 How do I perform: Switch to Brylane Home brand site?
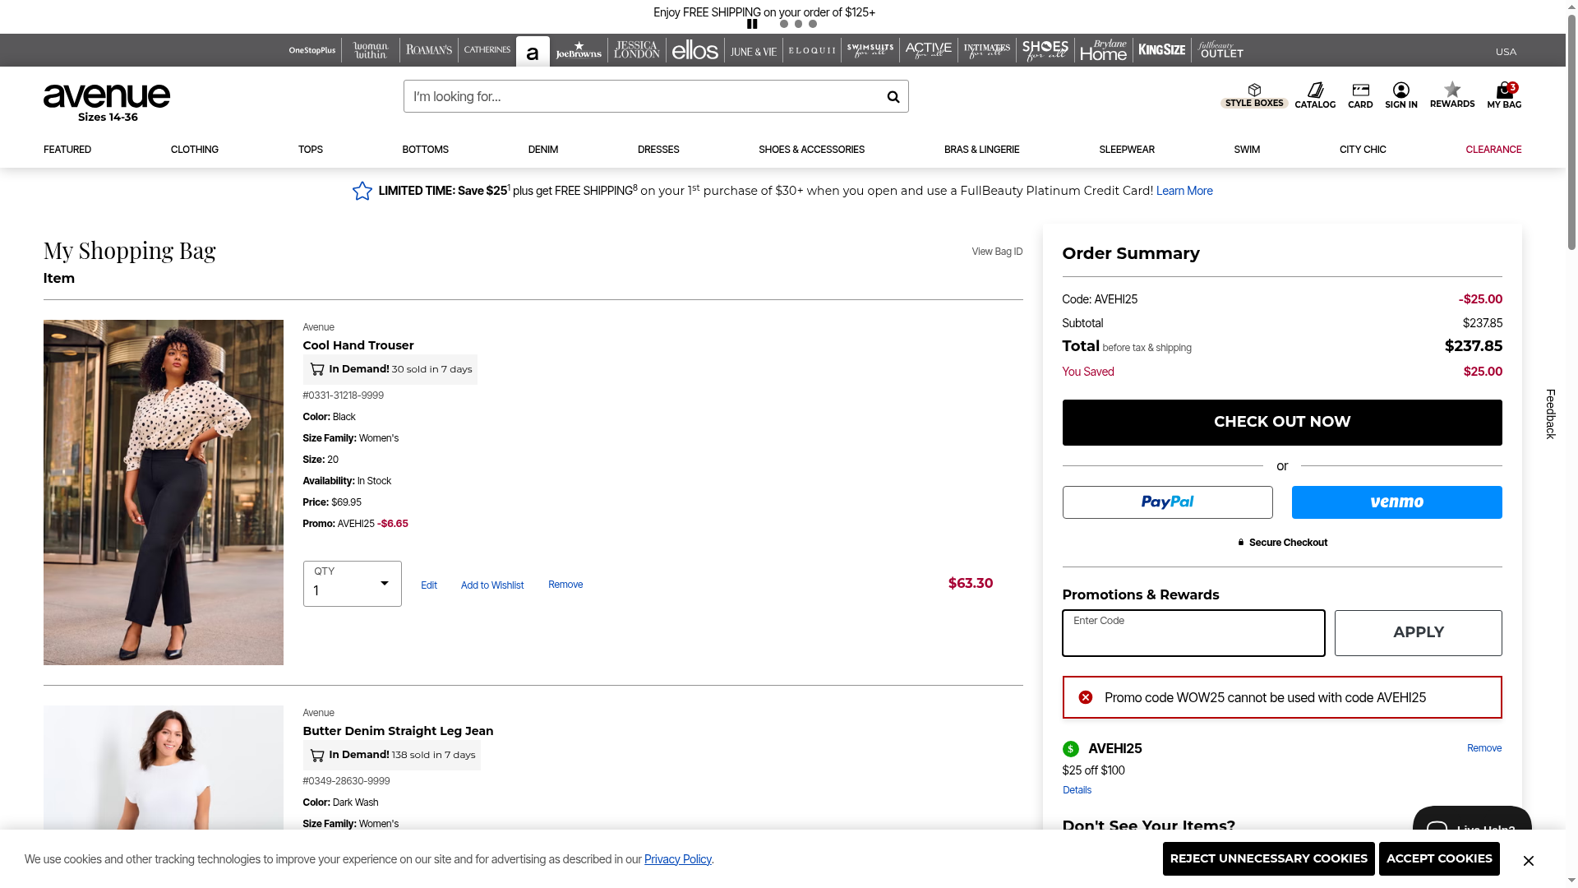coord(1104,50)
